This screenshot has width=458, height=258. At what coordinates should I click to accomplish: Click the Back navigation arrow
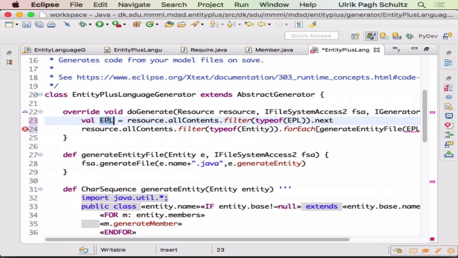point(261,24)
